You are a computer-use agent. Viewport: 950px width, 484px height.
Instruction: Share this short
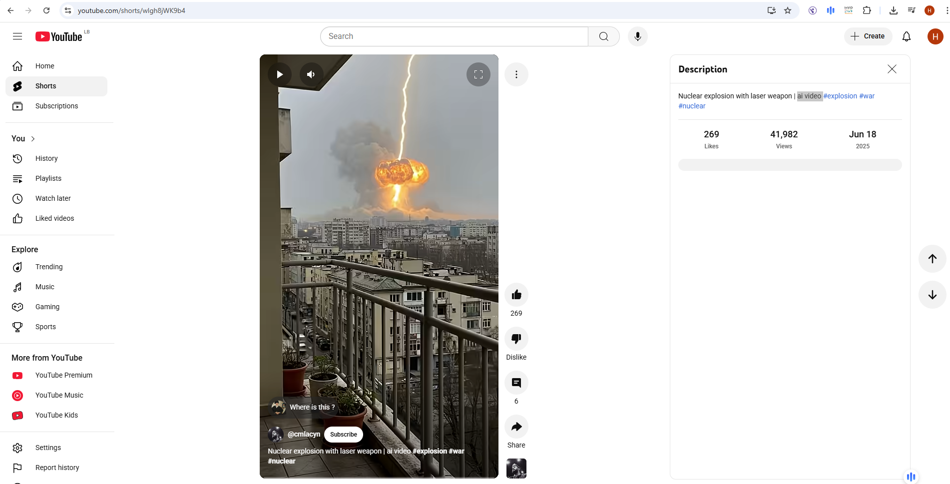pyautogui.click(x=516, y=427)
